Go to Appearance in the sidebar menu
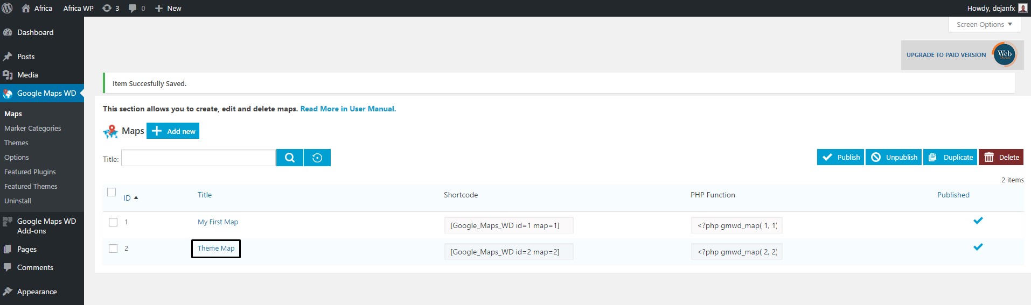Screen dimensions: 1031x305 (37, 292)
